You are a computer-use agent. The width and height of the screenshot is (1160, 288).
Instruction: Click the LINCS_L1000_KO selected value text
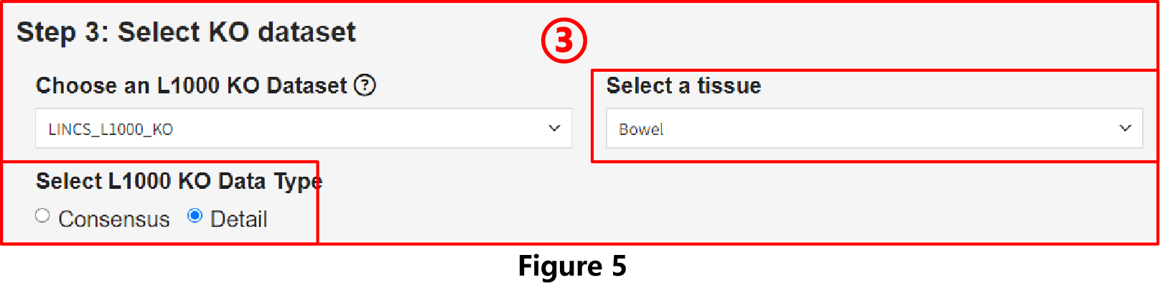[x=111, y=129]
